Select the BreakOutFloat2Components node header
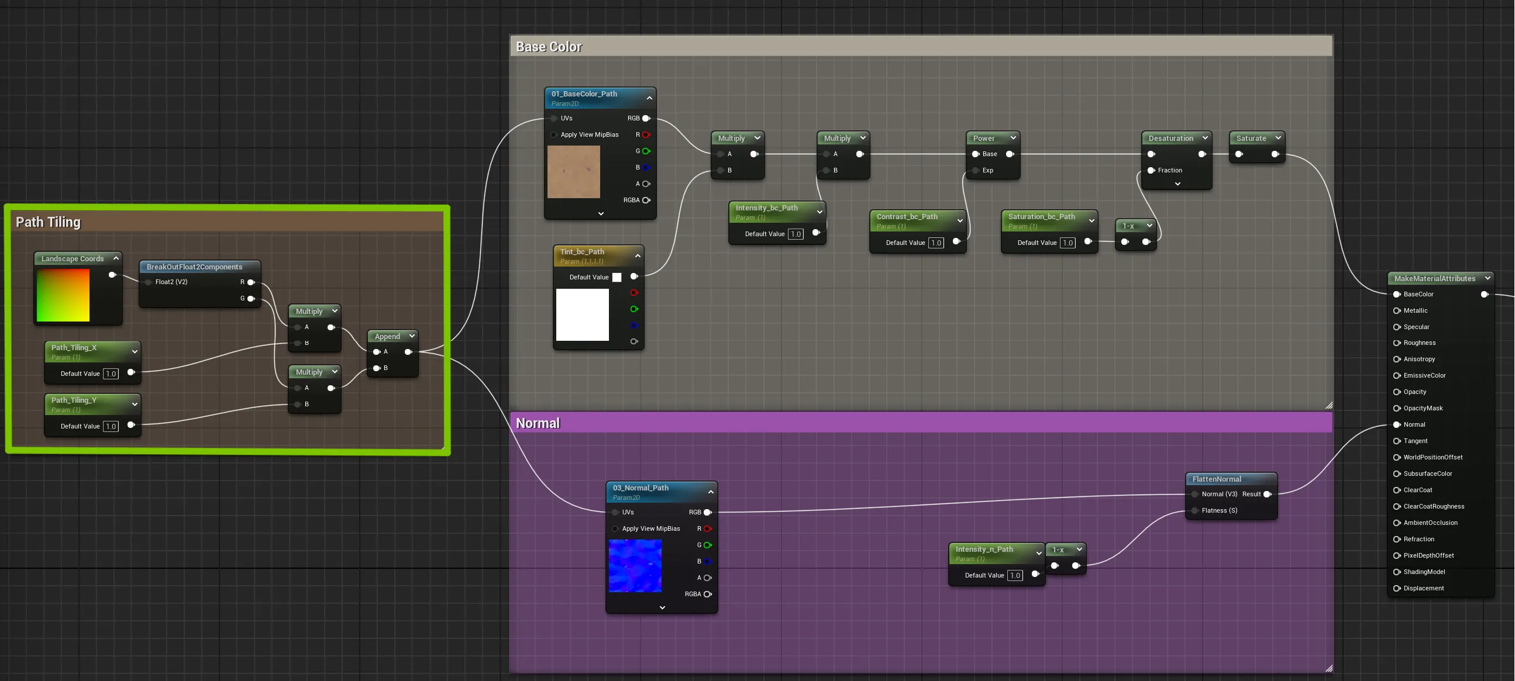Screen dimensions: 1515x681 (200, 267)
